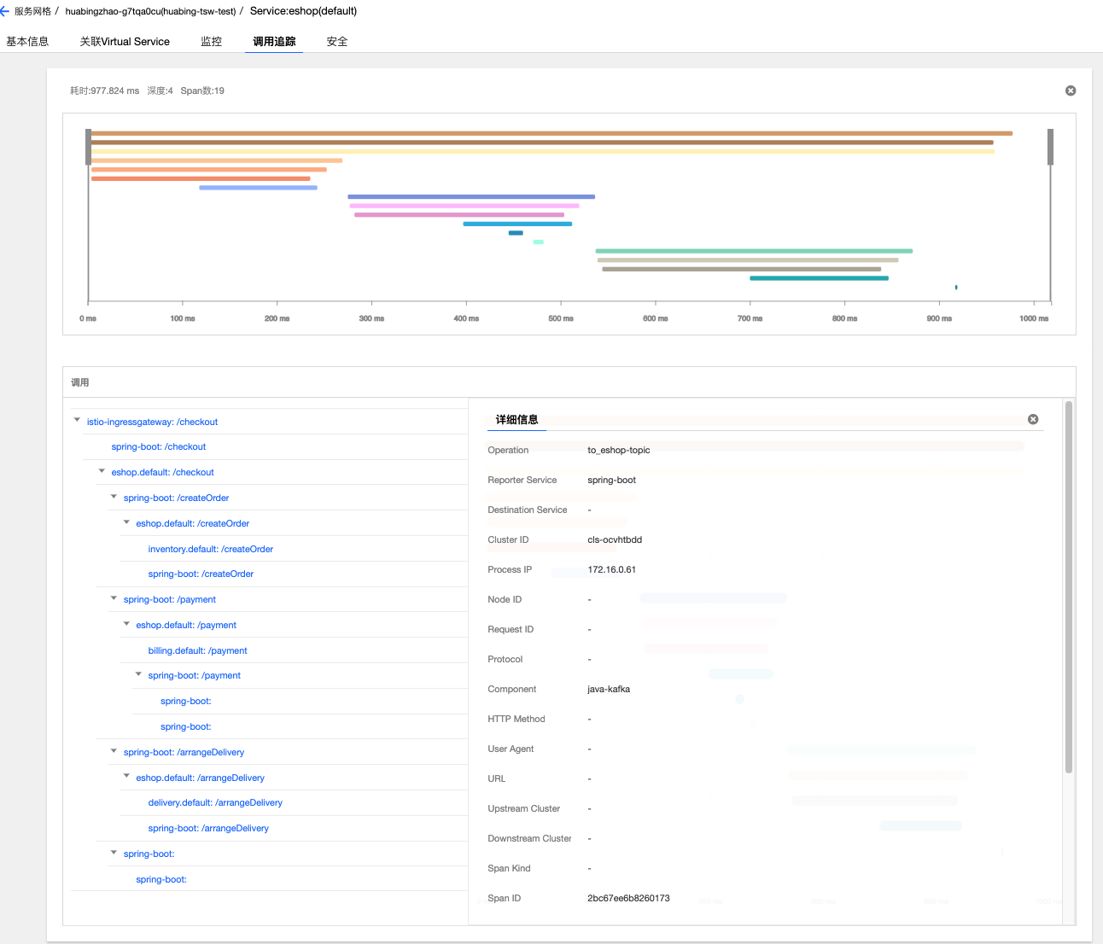Open inventory.default: /createOrder span
The height and width of the screenshot is (944, 1103).
pos(210,549)
